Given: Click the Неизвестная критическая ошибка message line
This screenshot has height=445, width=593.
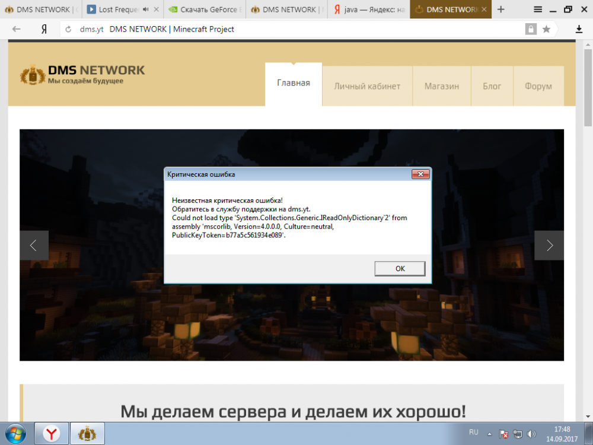Looking at the screenshot, I should 227,200.
